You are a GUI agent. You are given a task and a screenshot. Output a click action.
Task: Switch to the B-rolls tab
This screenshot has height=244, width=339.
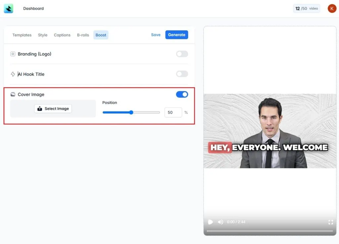coord(83,35)
